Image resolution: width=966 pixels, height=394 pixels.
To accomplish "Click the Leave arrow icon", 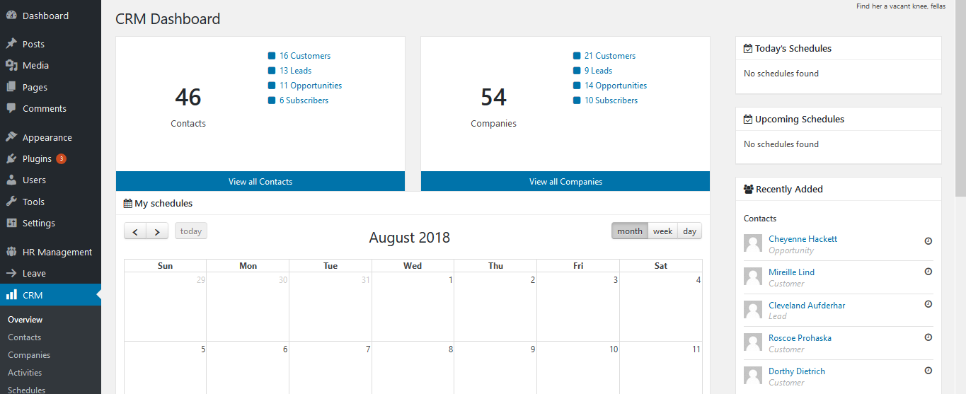I will point(11,273).
